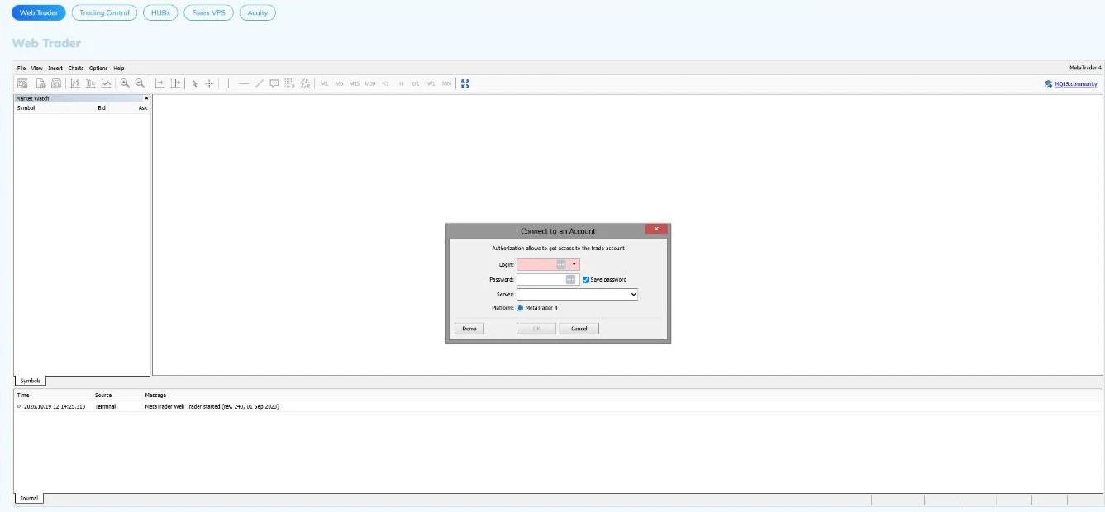Open the New Order toolbar icon

tap(40, 83)
